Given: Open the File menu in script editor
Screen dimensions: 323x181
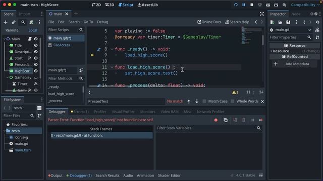Looking at the screenshot, I should point(51,22).
